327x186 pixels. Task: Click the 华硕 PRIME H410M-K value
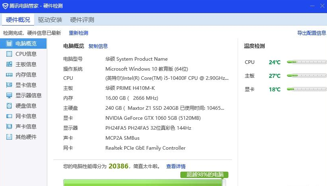(x=130, y=88)
